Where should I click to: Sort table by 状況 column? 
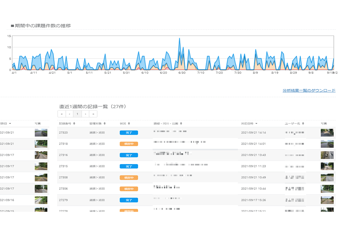click(x=125, y=124)
